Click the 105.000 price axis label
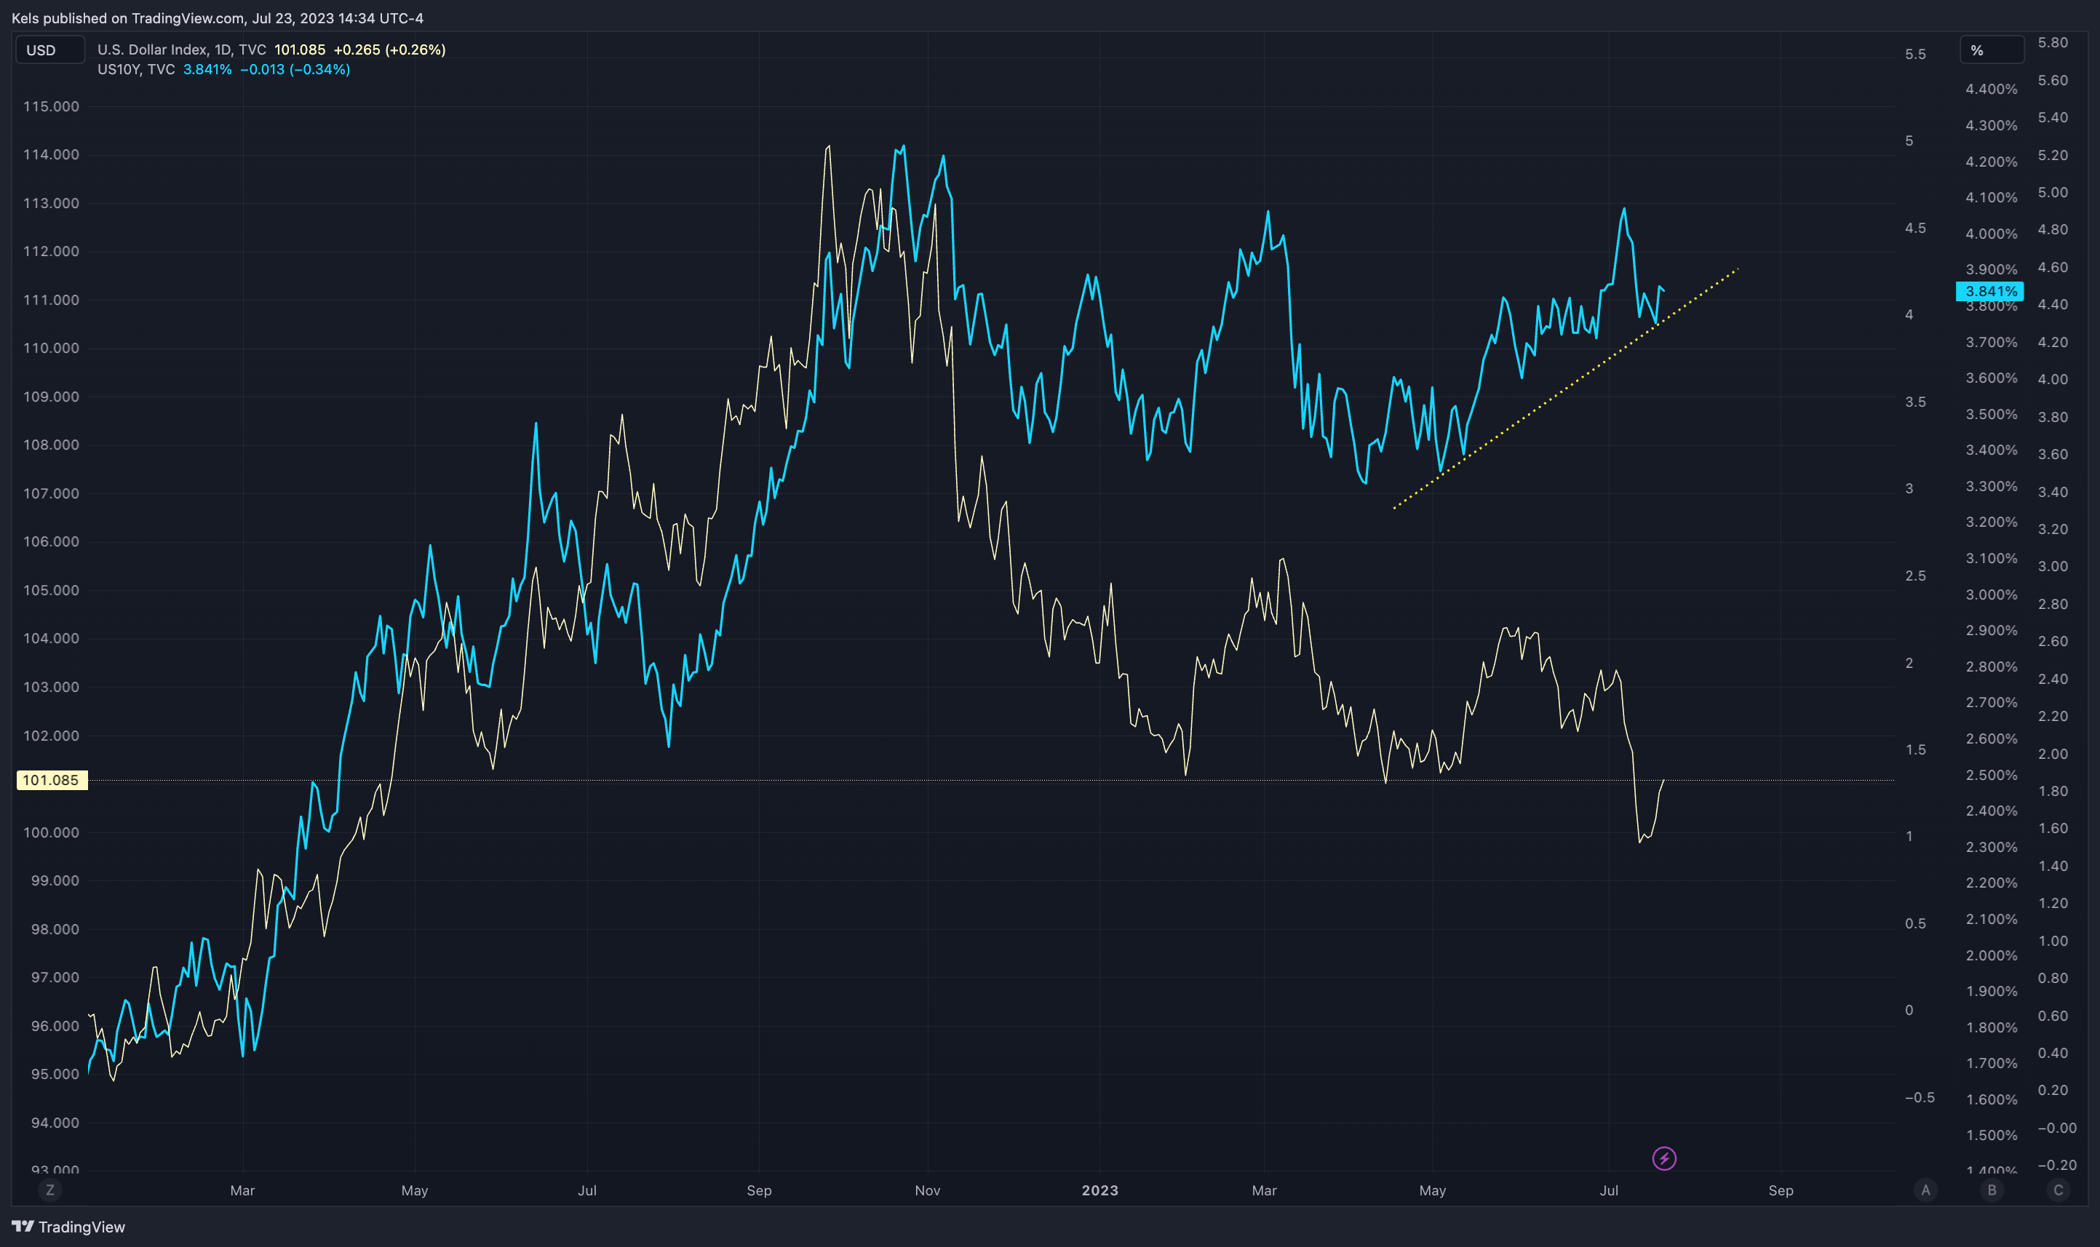2100x1247 pixels. tap(51, 590)
